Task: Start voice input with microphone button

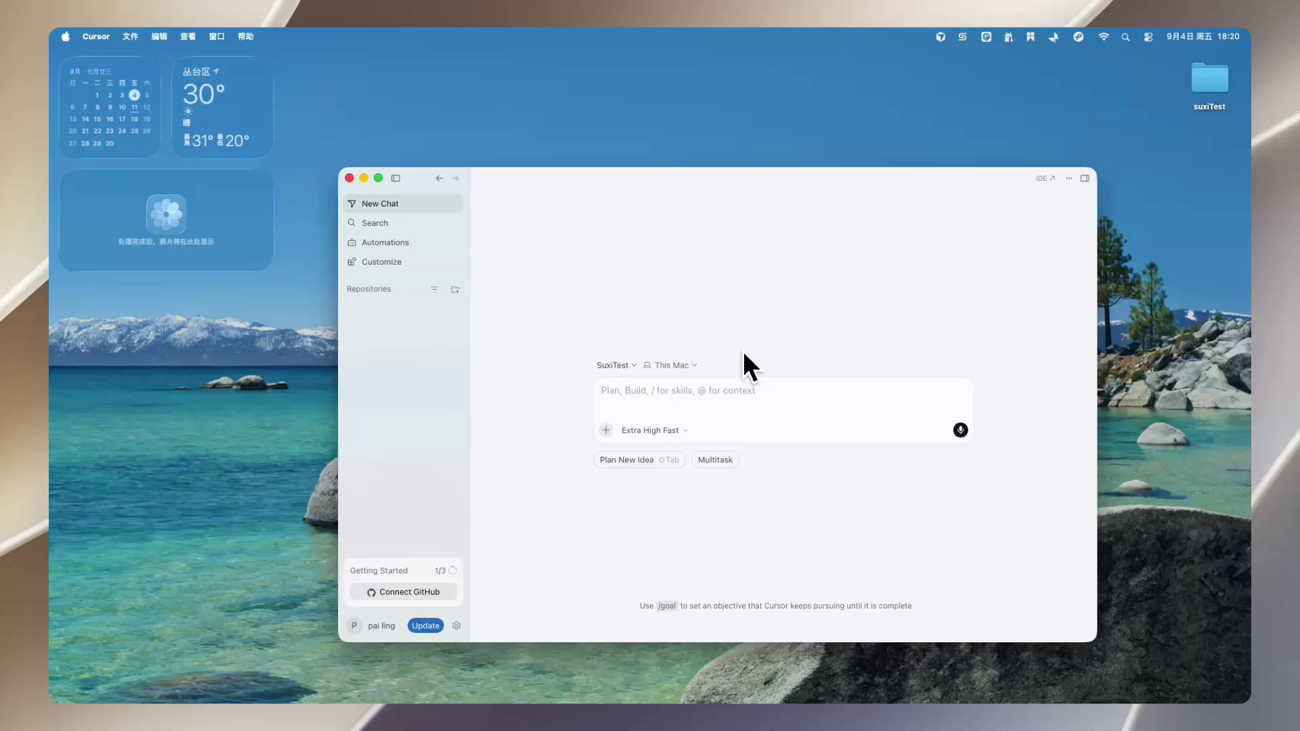Action: [960, 430]
